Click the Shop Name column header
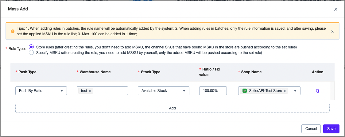The width and height of the screenshot is (345, 137). tap(251, 72)
